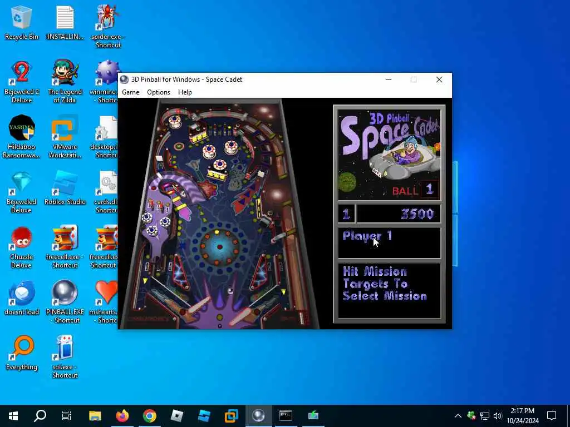Open the Help menu in Pinball
This screenshot has width=570, height=427.
pyautogui.click(x=185, y=92)
